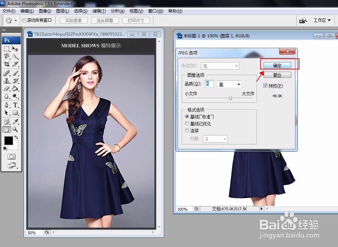Select the Rectangular Marquee tool
The width and height of the screenshot is (338, 247).
click(x=7, y=49)
